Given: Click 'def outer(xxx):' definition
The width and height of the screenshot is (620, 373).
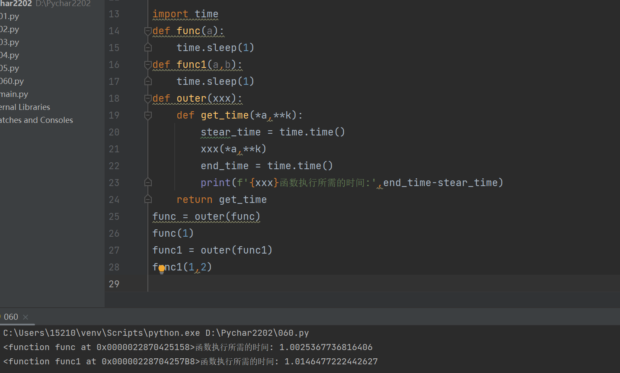Looking at the screenshot, I should coord(197,99).
